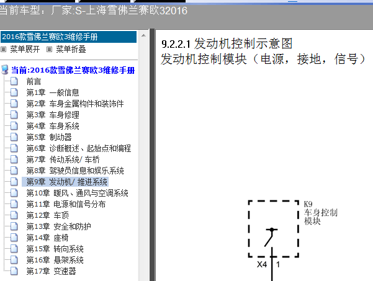373x281 pixels.
Task: Click the page icon next to 第16章 悬架系统
Action: [x=14, y=260]
